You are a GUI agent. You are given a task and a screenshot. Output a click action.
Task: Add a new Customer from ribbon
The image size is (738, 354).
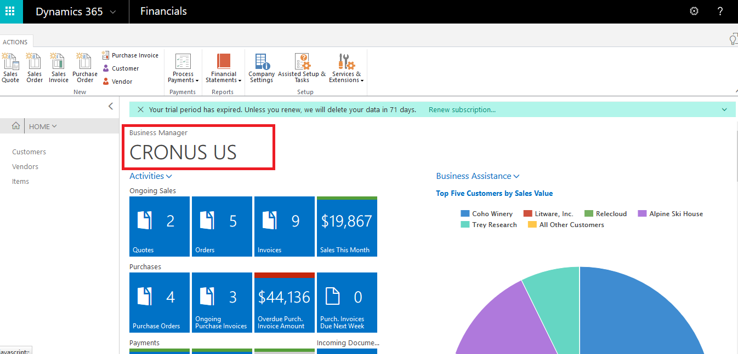pyautogui.click(x=121, y=68)
